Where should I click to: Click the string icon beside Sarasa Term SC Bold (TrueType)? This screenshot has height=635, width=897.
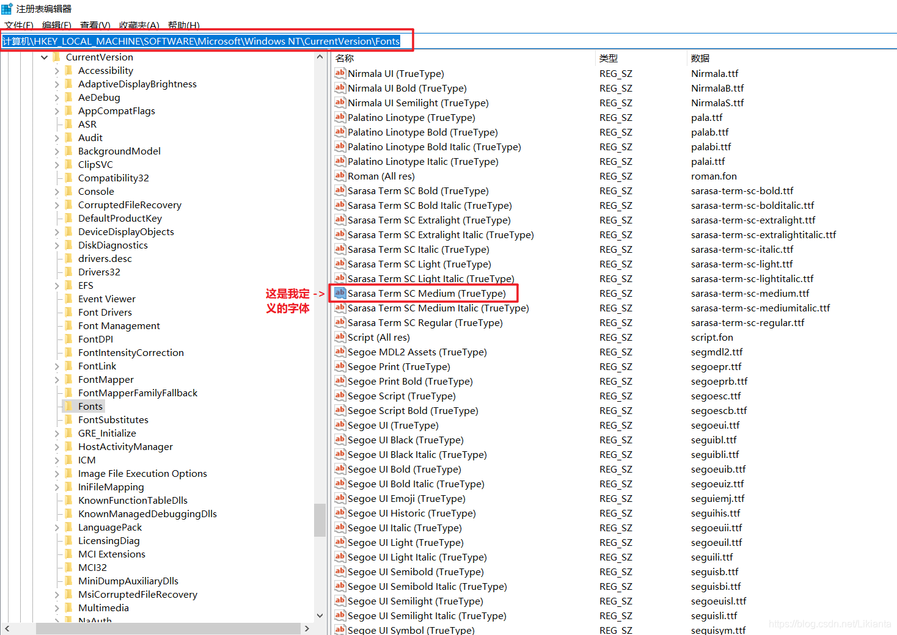(x=340, y=191)
